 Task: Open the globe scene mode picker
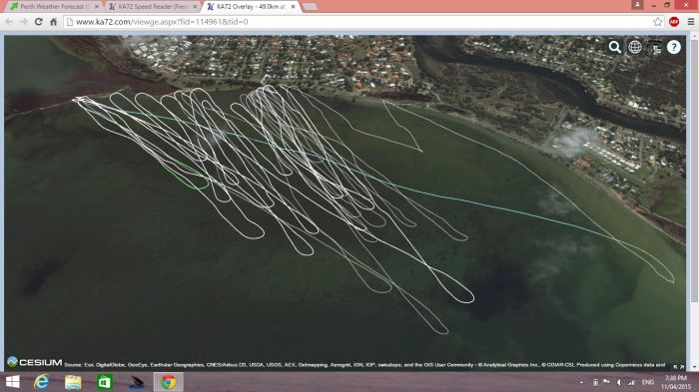[635, 47]
